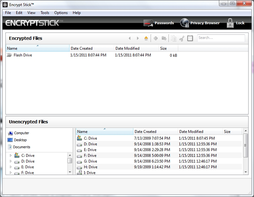
Task: Click G: Drive name in file list
Action: [x=90, y=161]
